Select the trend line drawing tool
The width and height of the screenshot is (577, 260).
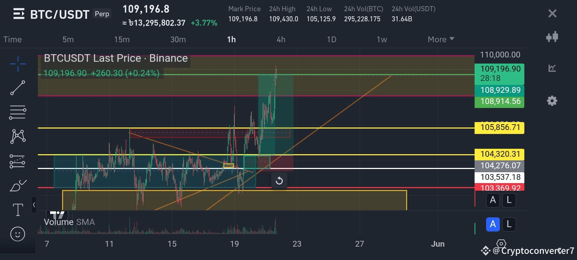click(18, 88)
